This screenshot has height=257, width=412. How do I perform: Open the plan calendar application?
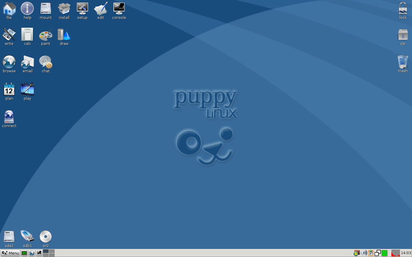coord(9,91)
